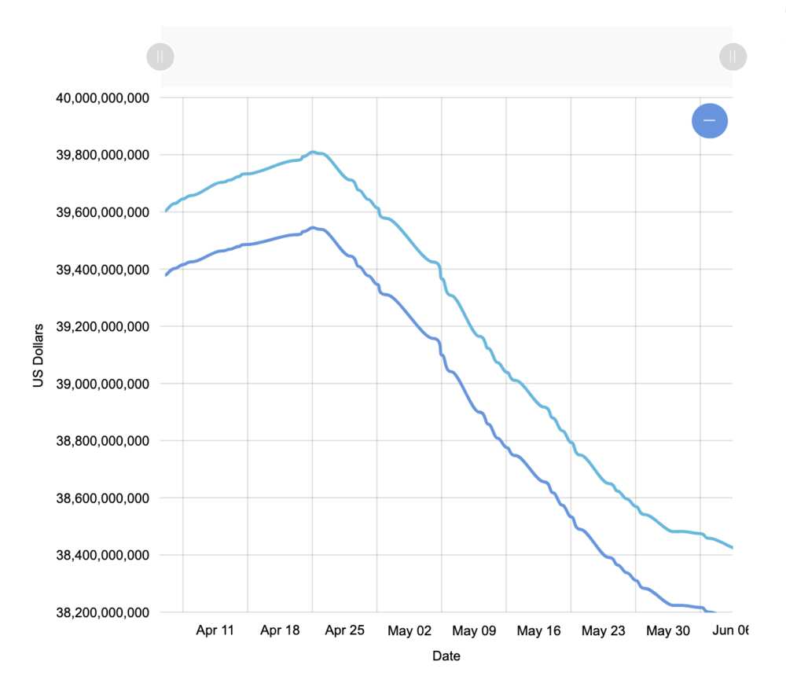Viewport: 786px width, 676px height.
Task: Click the dark blue line's peak
Action: [x=313, y=228]
